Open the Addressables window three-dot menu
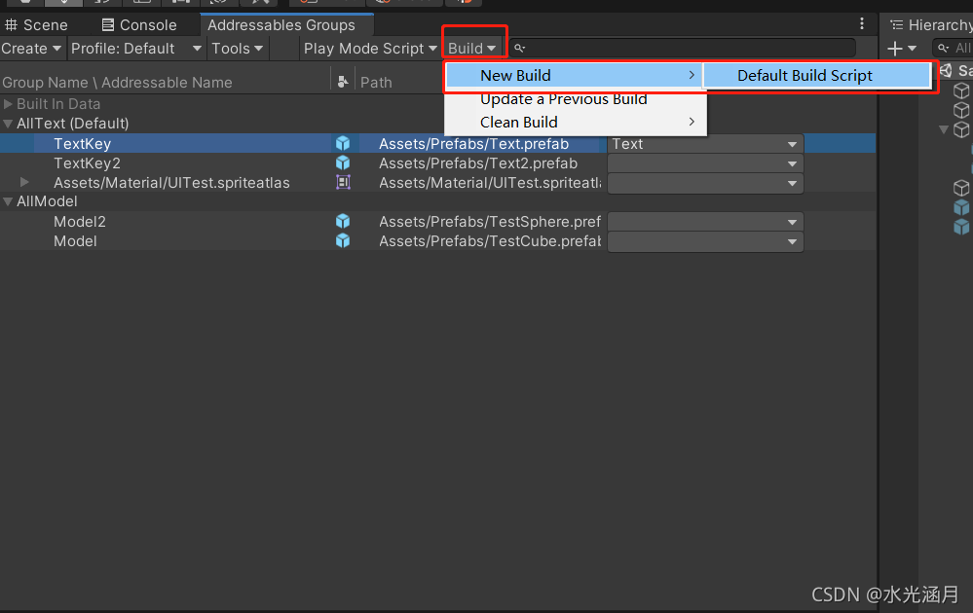 [862, 23]
